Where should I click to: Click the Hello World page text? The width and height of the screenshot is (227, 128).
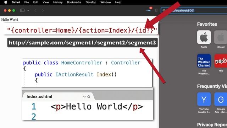click(10, 20)
